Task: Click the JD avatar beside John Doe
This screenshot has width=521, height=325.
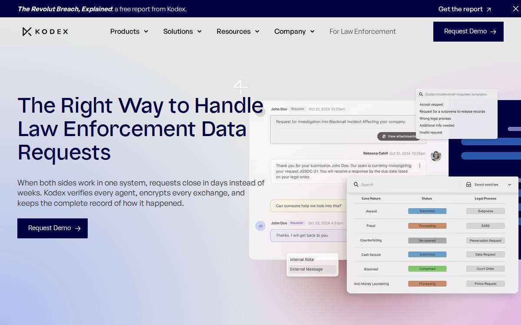Action: coord(260,226)
